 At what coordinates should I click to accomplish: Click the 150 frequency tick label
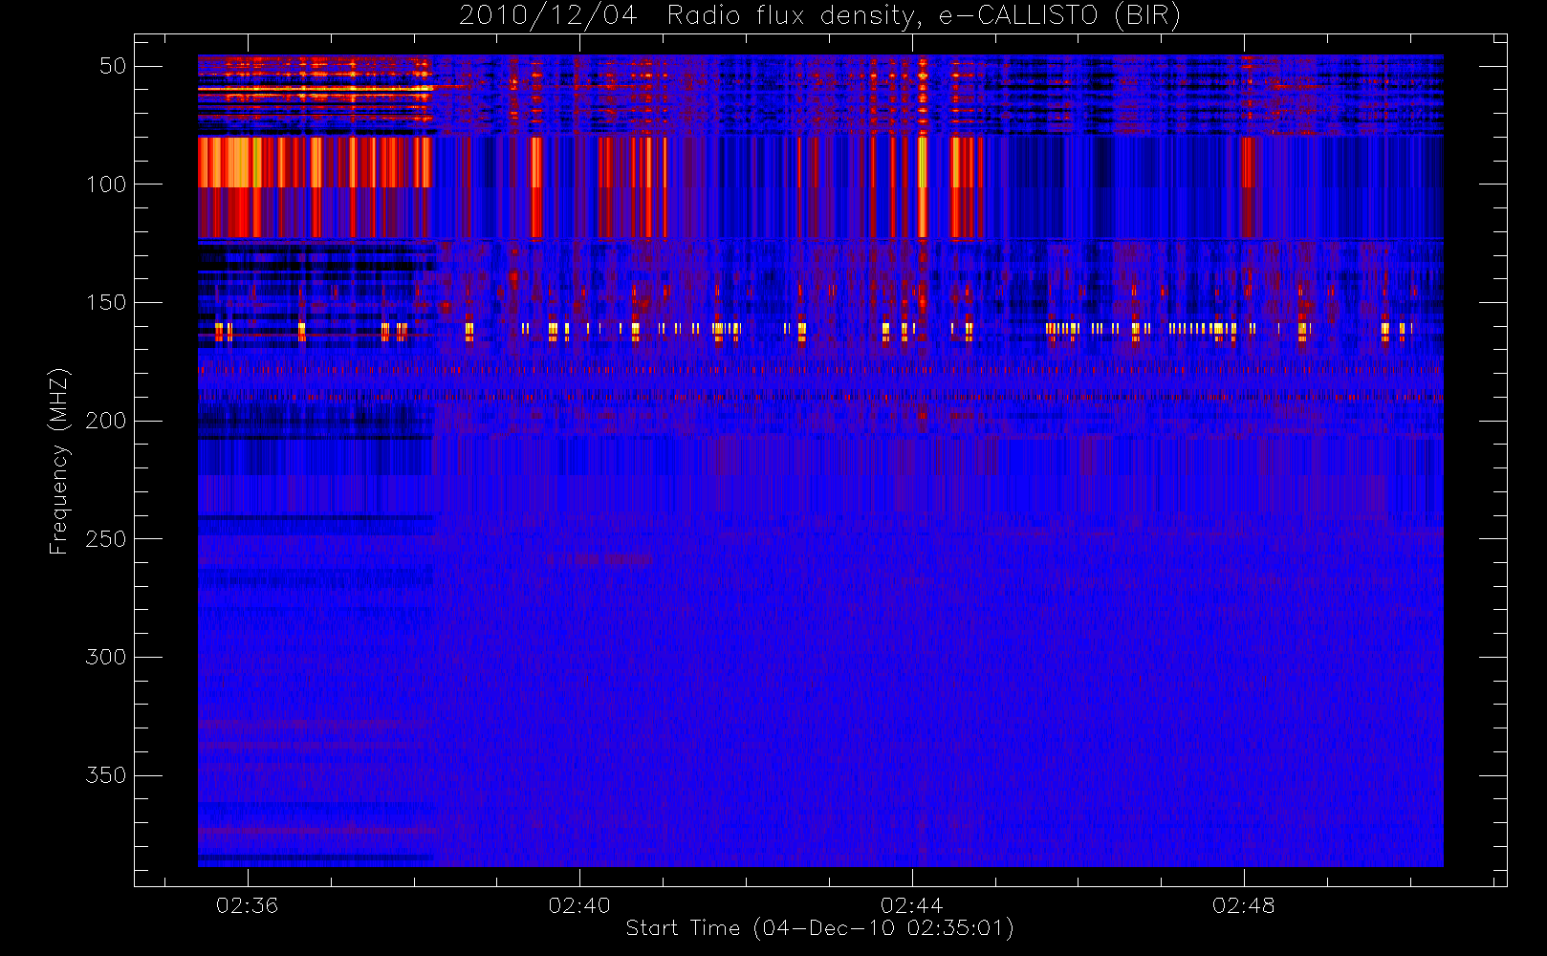click(x=106, y=303)
